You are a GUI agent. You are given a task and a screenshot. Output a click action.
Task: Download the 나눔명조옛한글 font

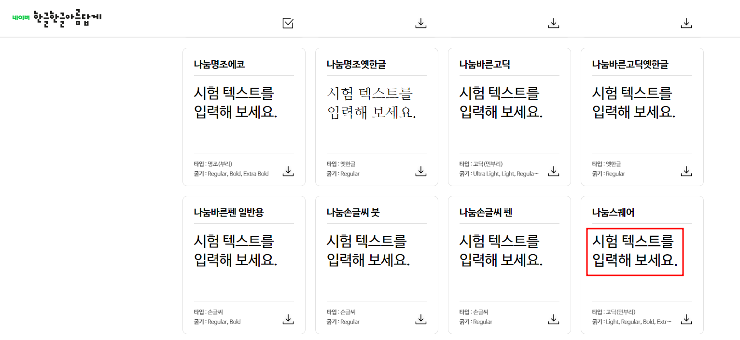[x=420, y=171]
